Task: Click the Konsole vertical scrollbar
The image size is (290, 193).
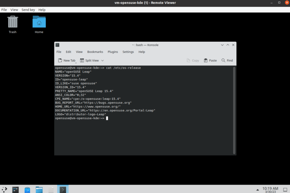Action: tap(234, 111)
